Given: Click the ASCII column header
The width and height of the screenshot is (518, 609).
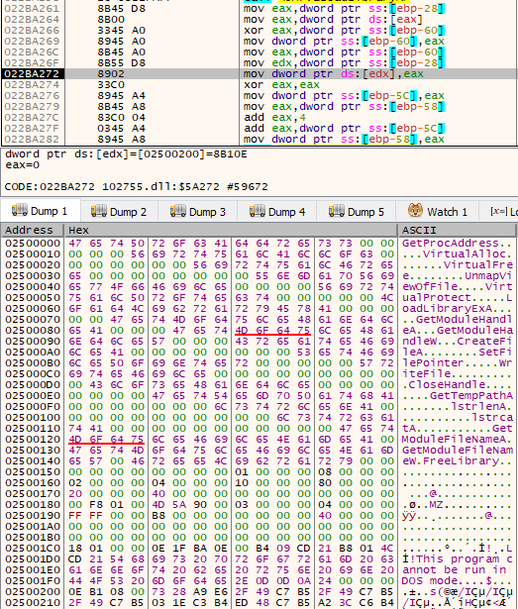Looking at the screenshot, I should pos(458,231).
